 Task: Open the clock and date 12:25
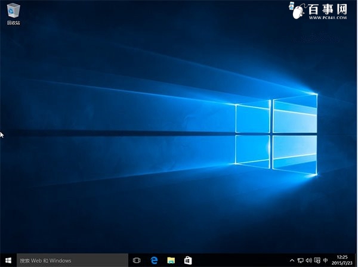(342, 260)
